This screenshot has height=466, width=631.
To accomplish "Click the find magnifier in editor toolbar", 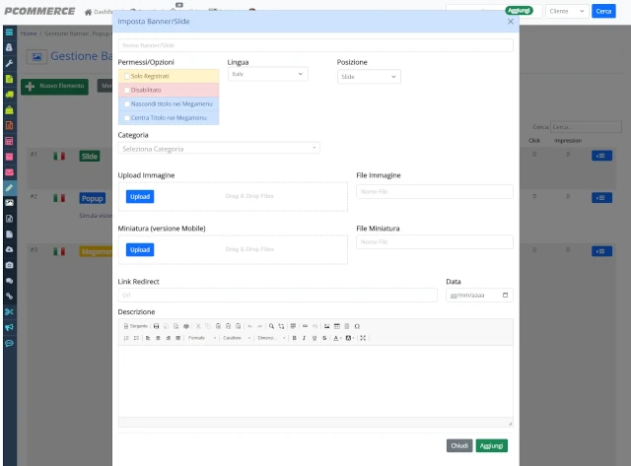I will (272, 326).
